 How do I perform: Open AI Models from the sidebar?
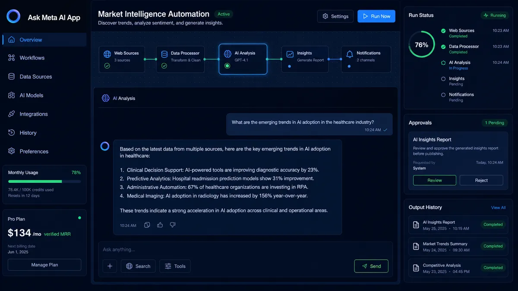pyautogui.click(x=44, y=95)
